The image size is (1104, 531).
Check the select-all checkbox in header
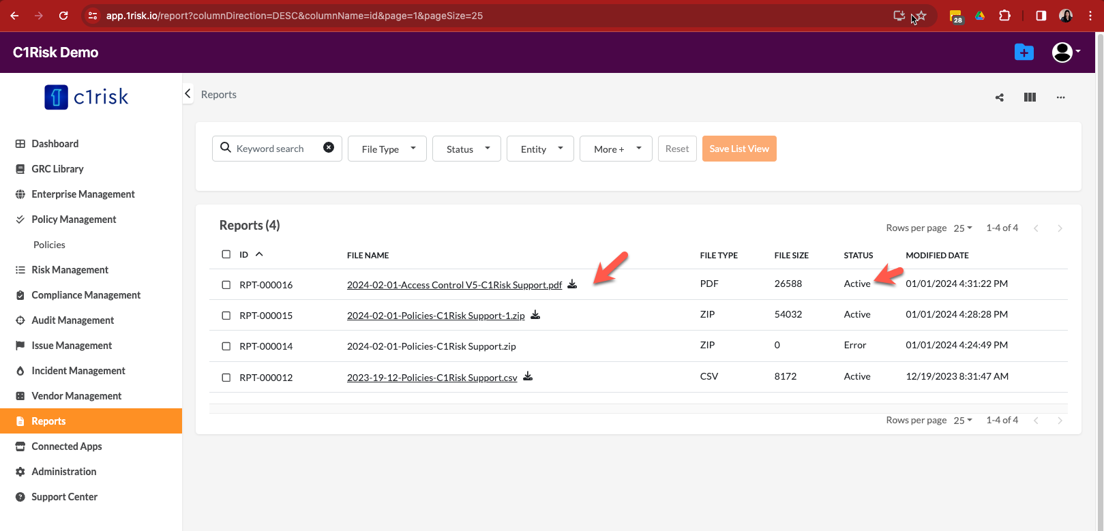(226, 254)
